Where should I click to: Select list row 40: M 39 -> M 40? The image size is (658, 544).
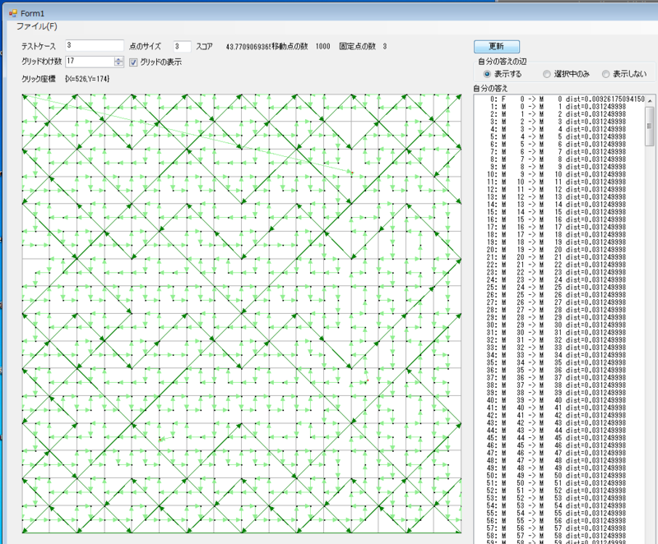(x=560, y=400)
